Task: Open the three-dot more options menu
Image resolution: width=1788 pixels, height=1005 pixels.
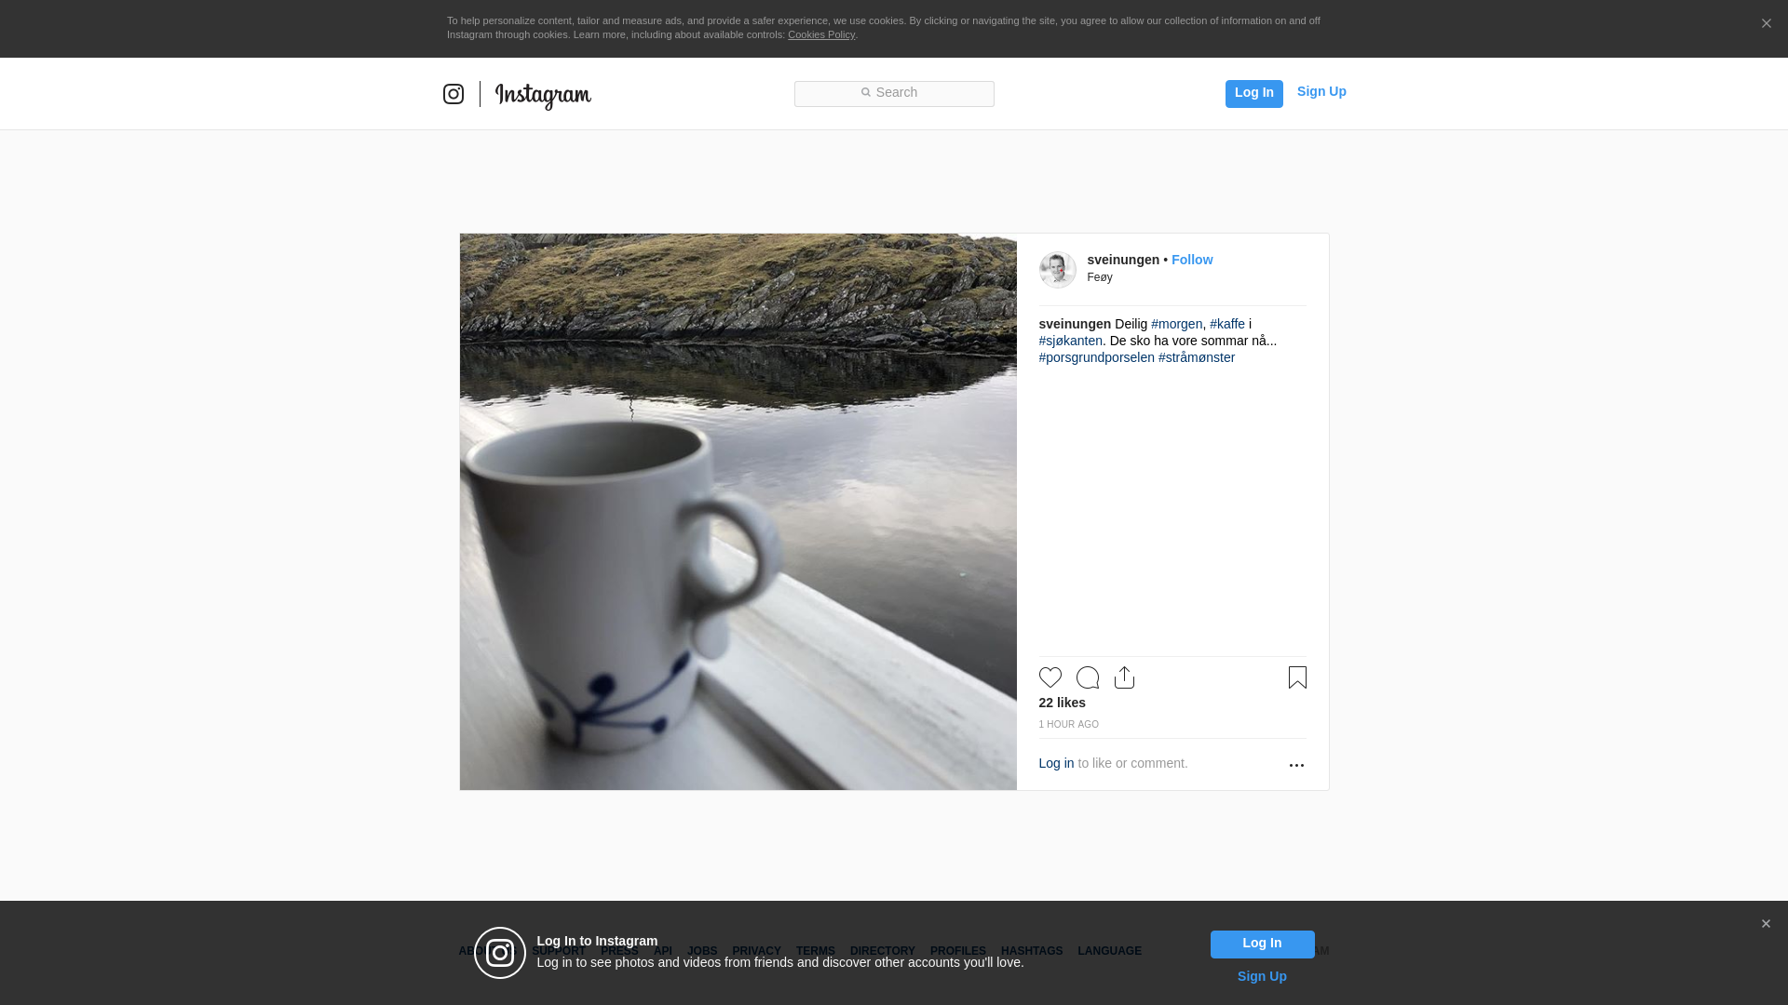Action: (x=1296, y=765)
